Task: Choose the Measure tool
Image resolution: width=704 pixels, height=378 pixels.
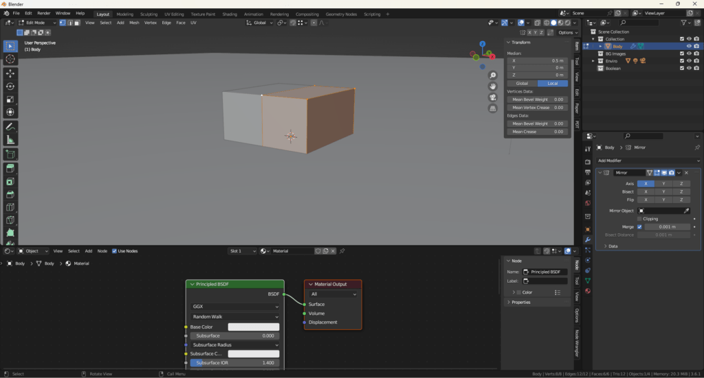Action: coord(10,140)
